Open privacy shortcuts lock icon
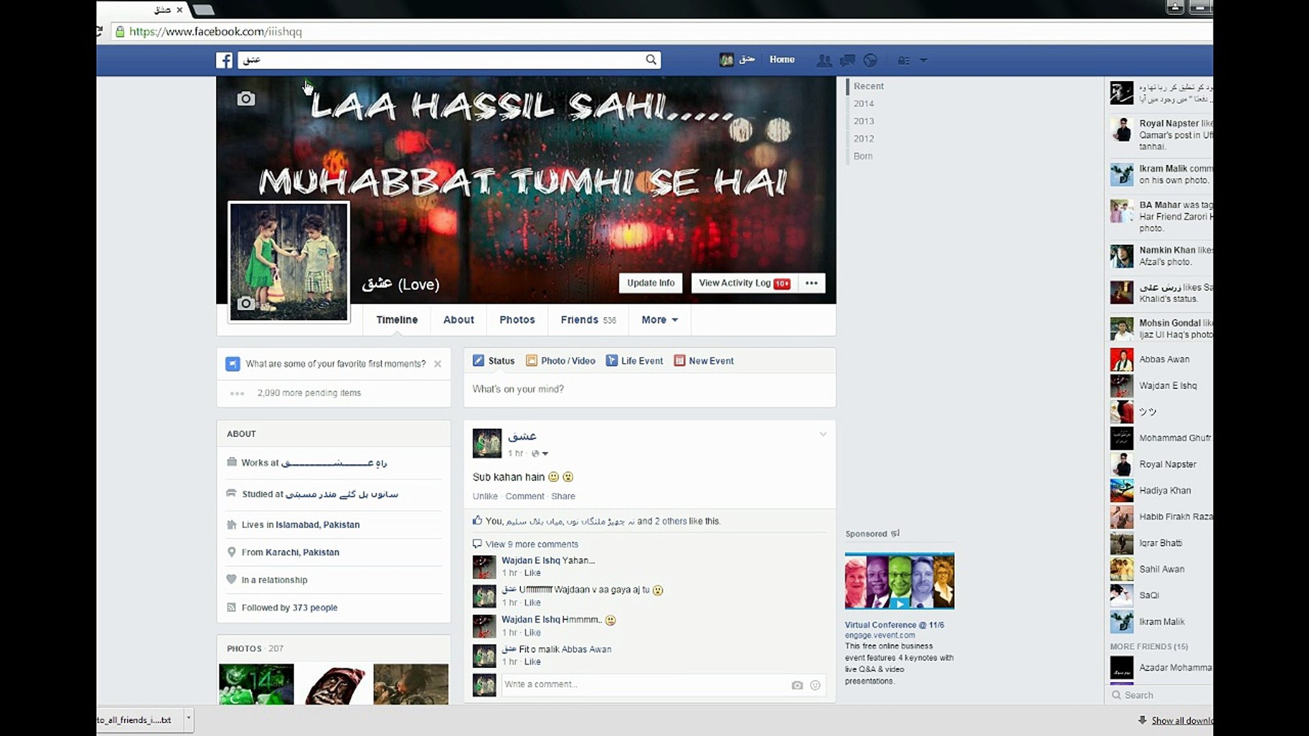The height and width of the screenshot is (736, 1309). [902, 60]
